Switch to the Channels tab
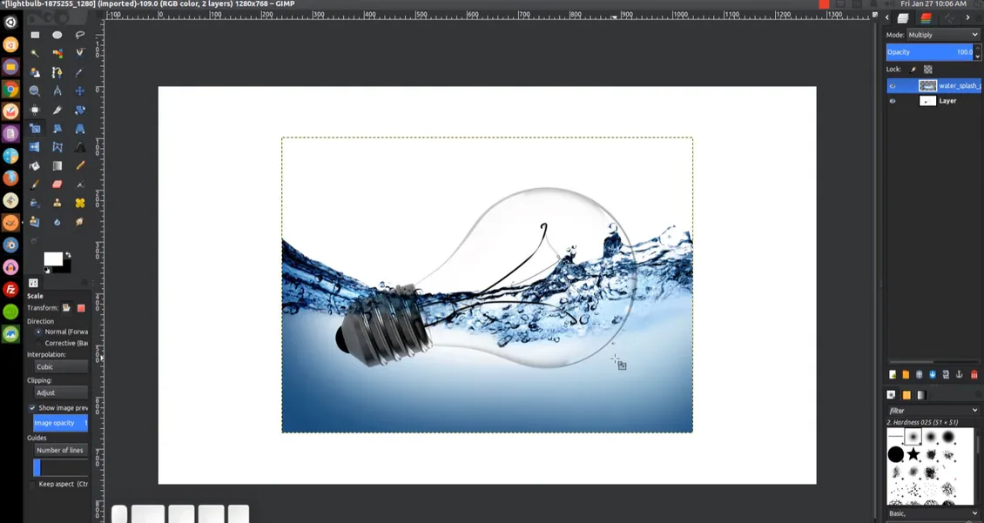 tap(926, 18)
